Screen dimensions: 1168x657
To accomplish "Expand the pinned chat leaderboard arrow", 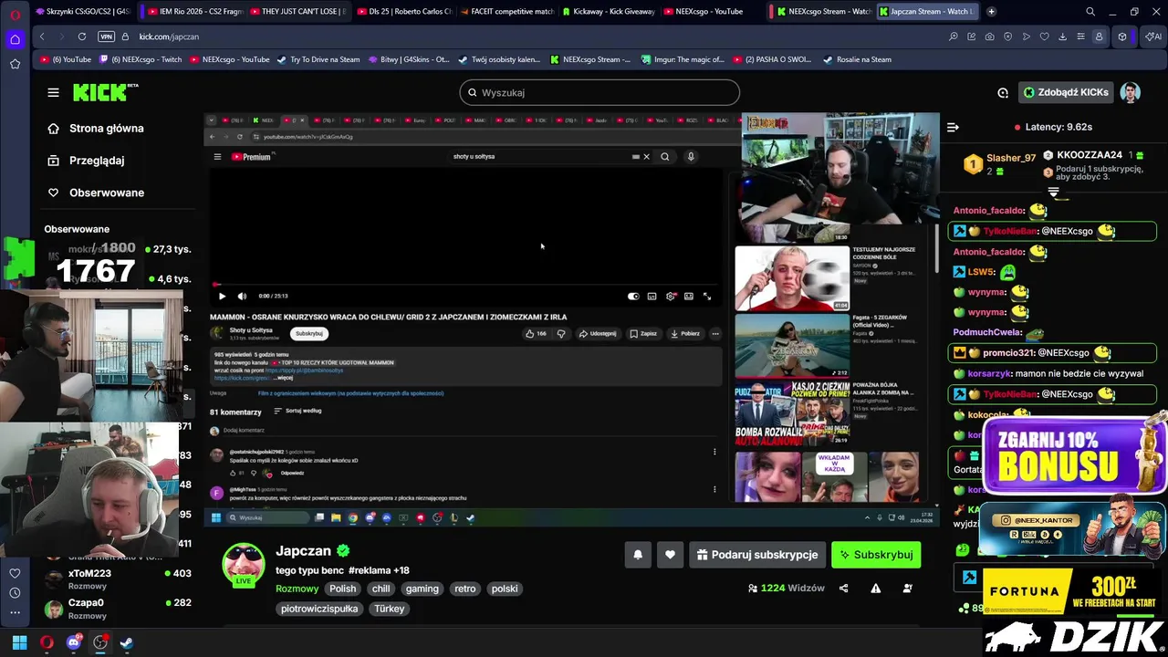I will click(x=1053, y=193).
